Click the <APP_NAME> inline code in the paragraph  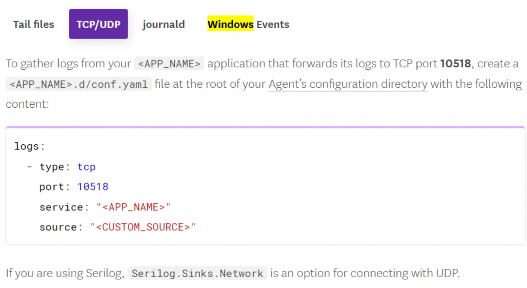pos(169,64)
